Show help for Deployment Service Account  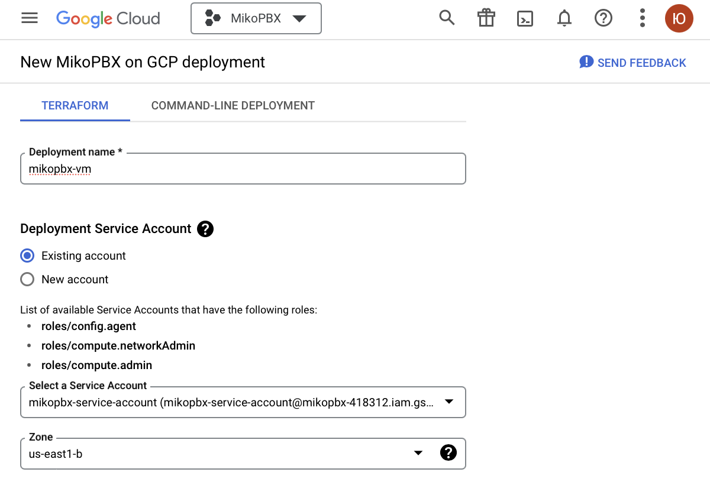click(x=205, y=229)
